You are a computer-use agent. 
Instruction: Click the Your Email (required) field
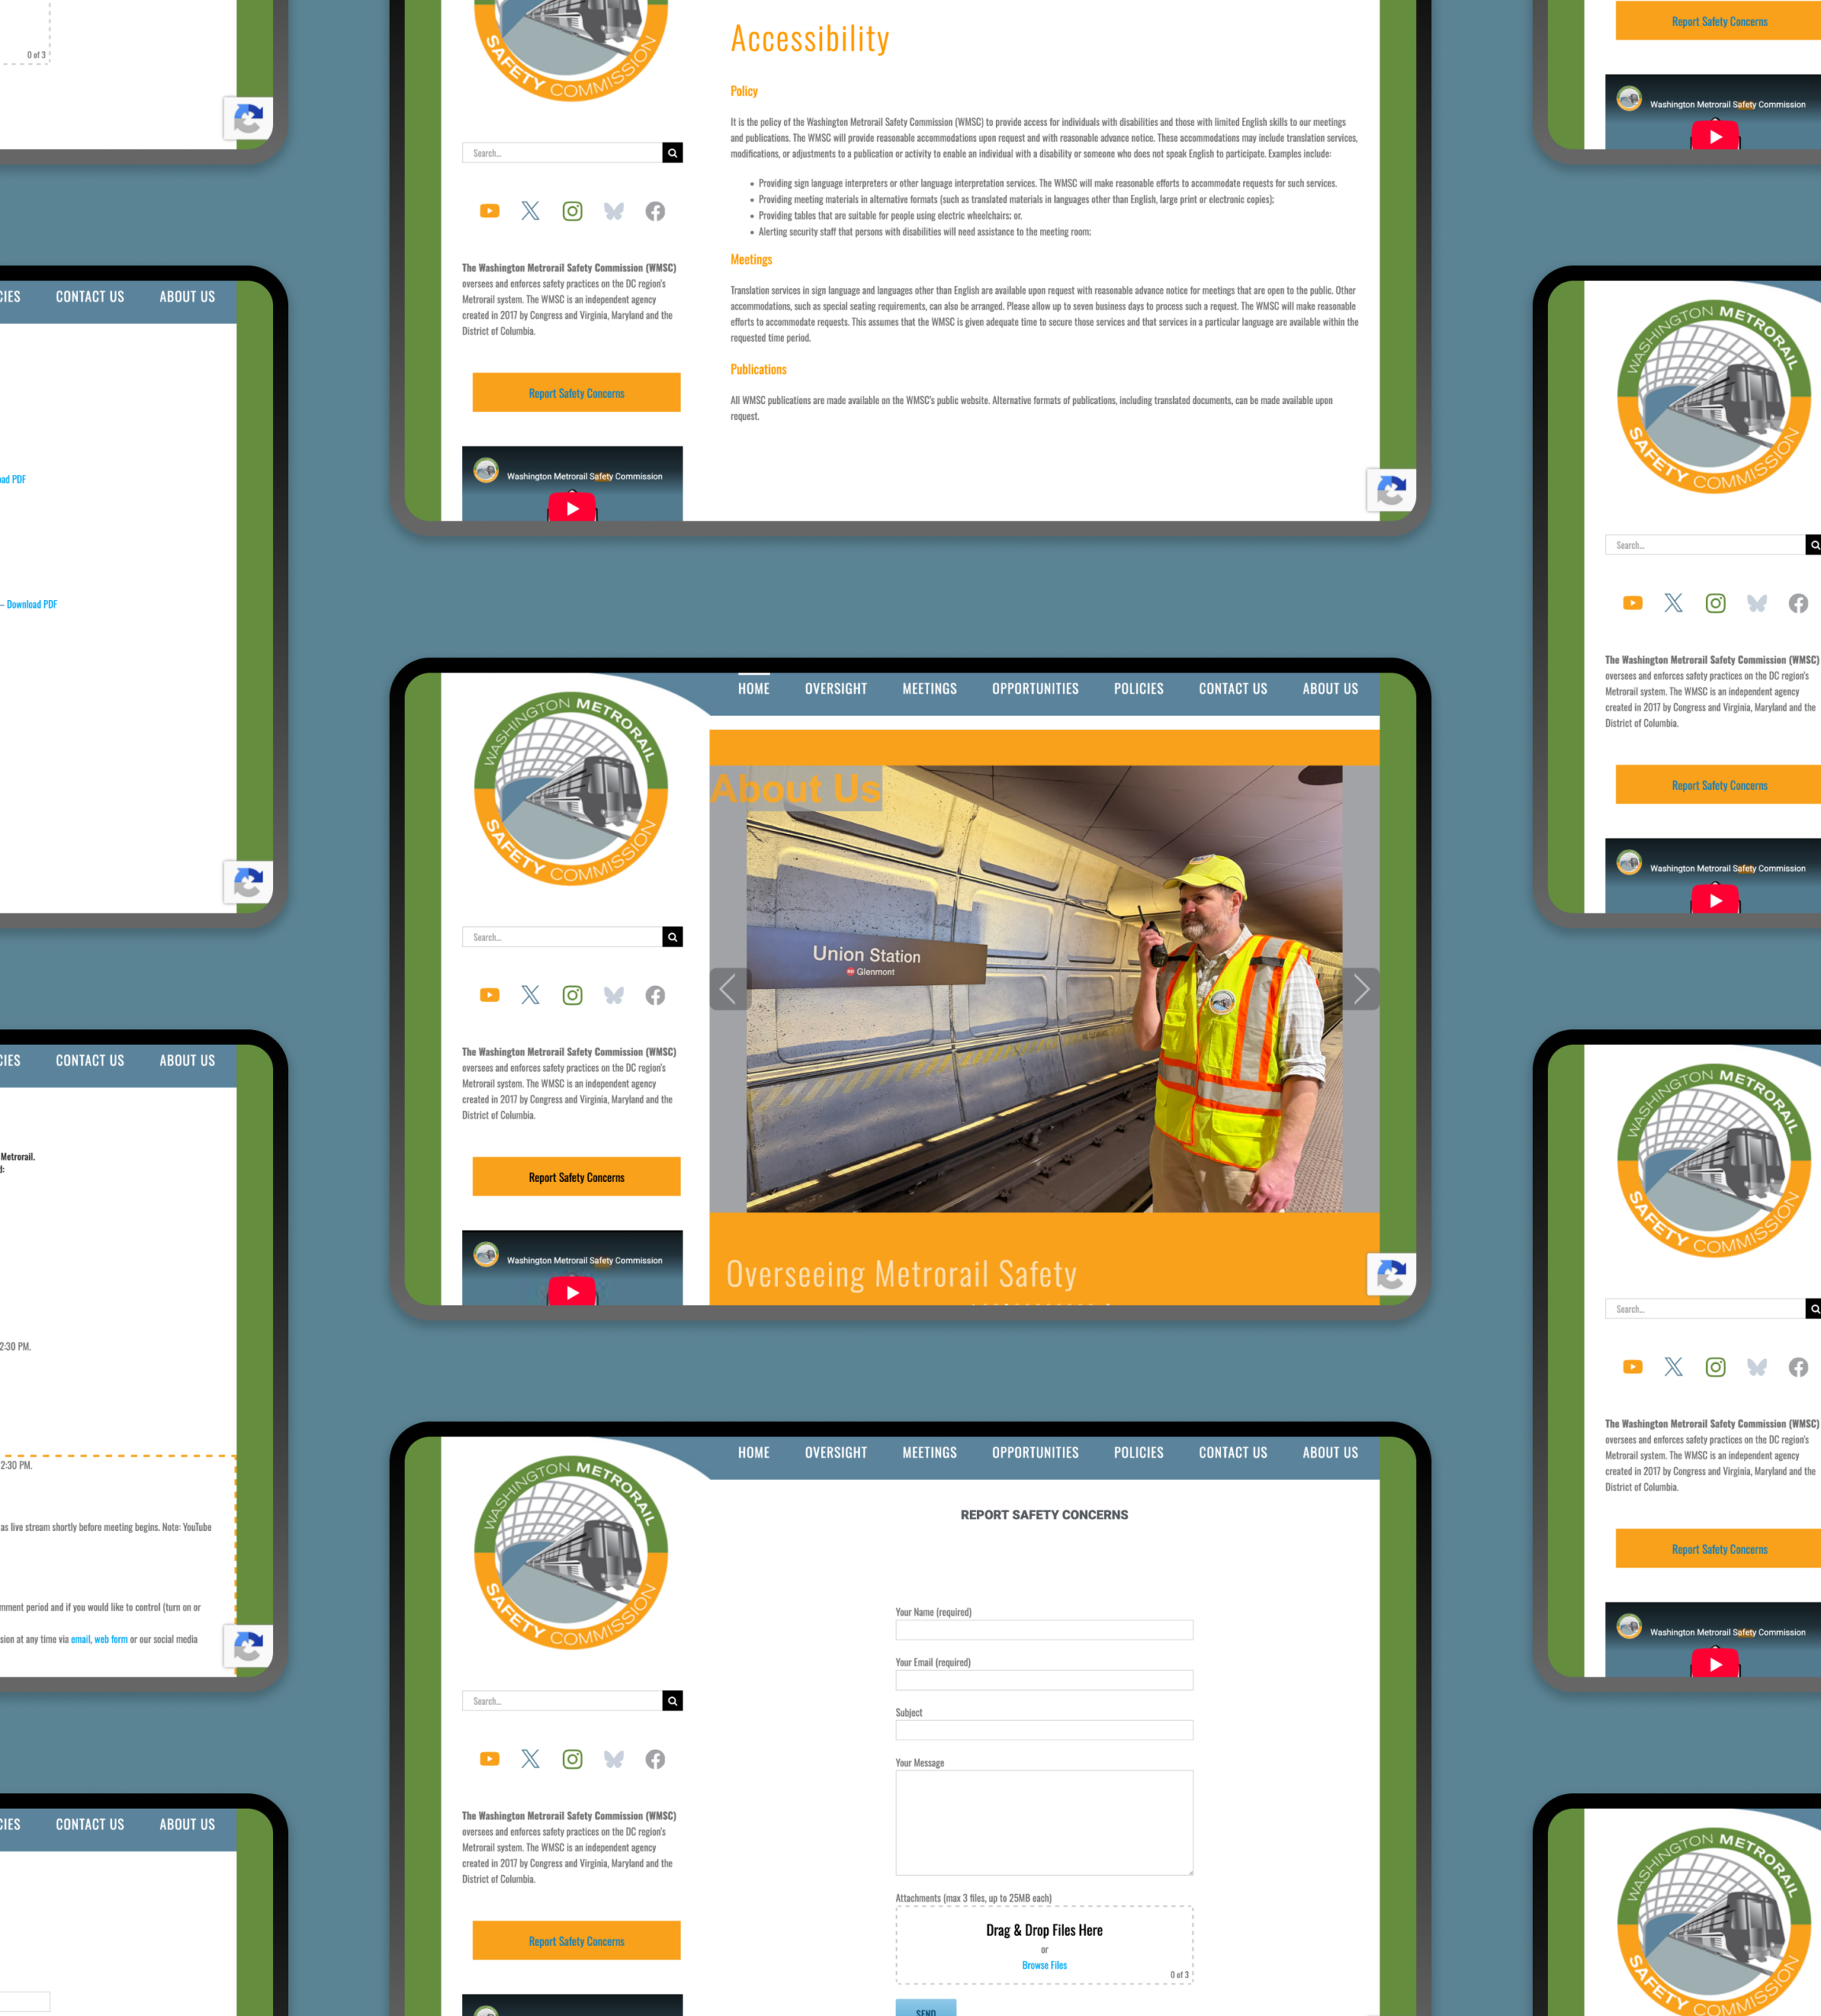coord(1044,1680)
